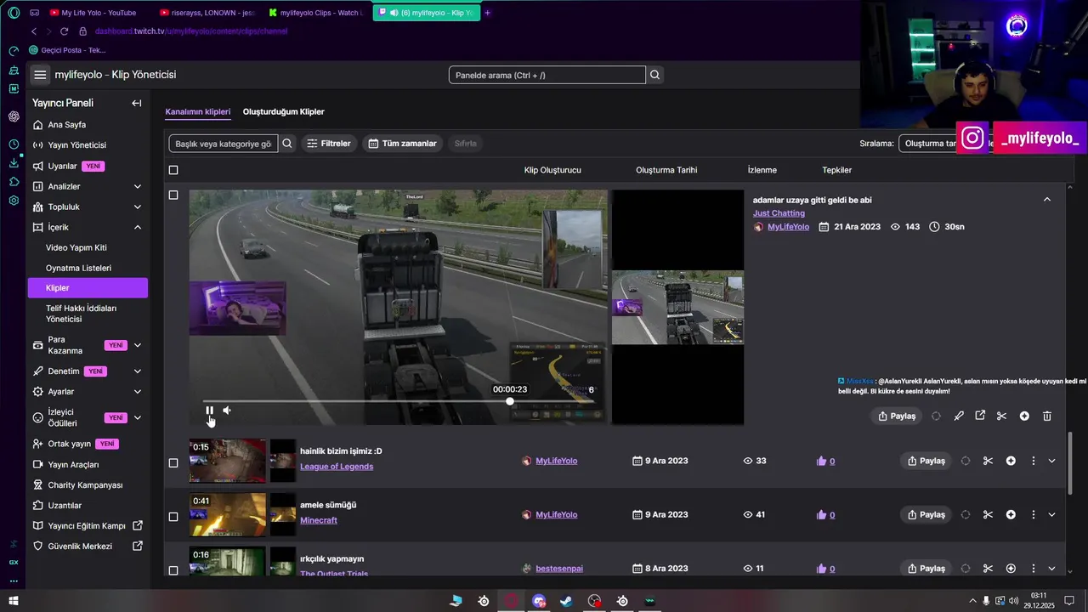Click thumbs-up icon on hainlik bizim işimiz row
The width and height of the screenshot is (1088, 612).
[x=821, y=461]
